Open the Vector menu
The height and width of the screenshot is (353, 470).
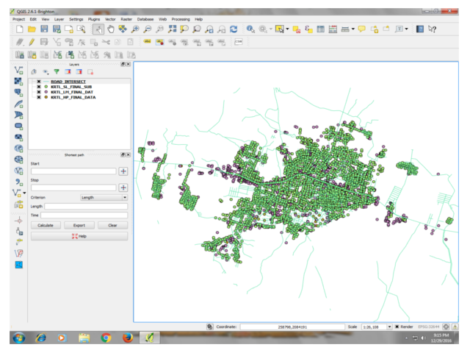coord(110,19)
